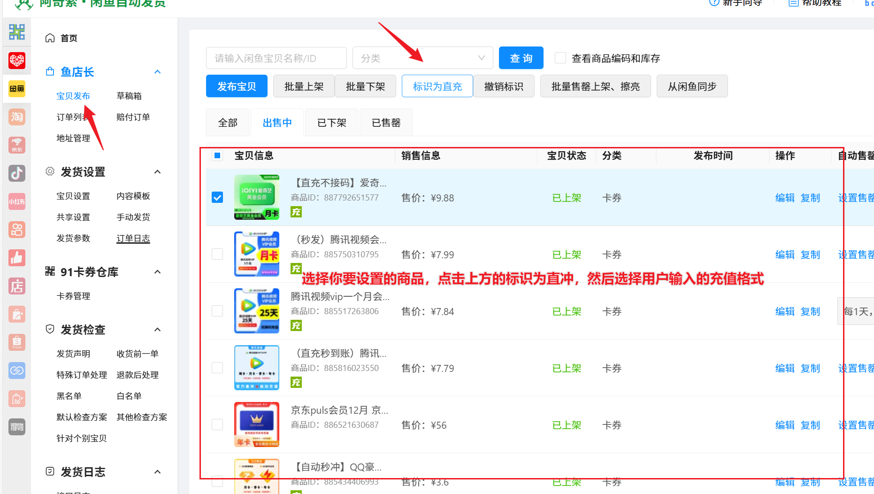This screenshot has width=874, height=494.
Task: Click 编辑 for the 爱奇艺 ¥9.88 item
Action: pyautogui.click(x=785, y=198)
